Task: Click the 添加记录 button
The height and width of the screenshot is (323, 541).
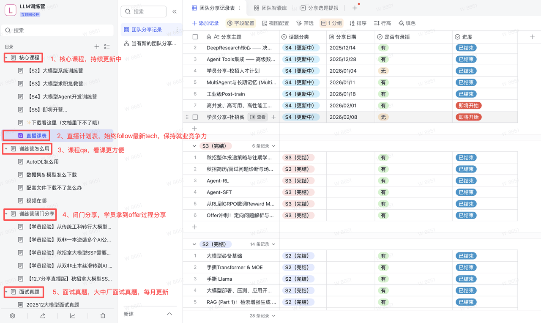Action: [205, 23]
